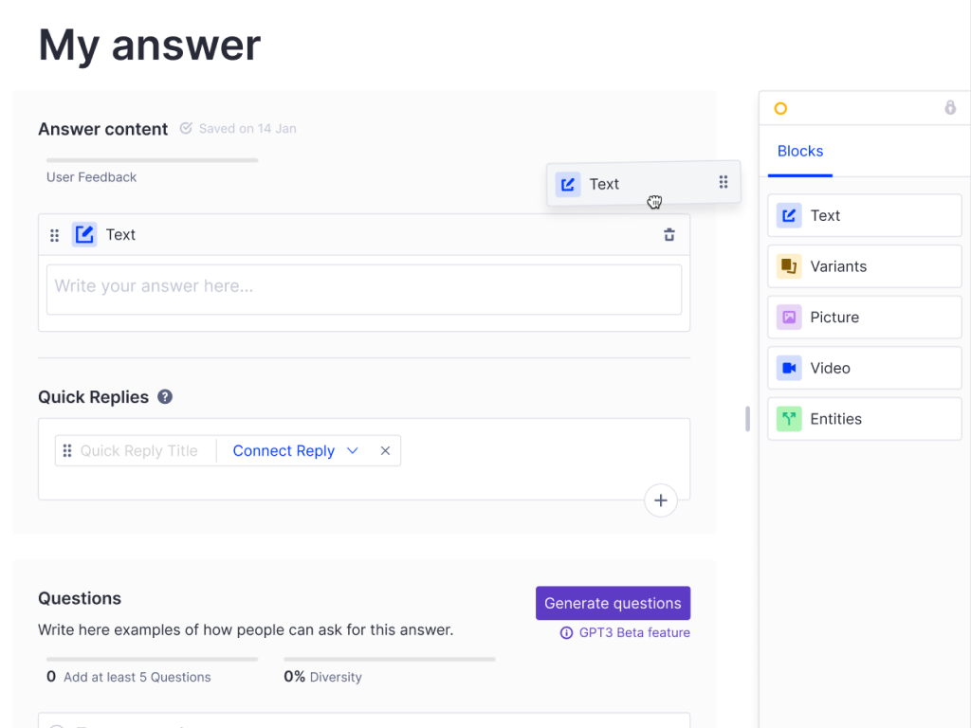Click the lock icon in the side panel
This screenshot has height=728, width=971.
[950, 108]
